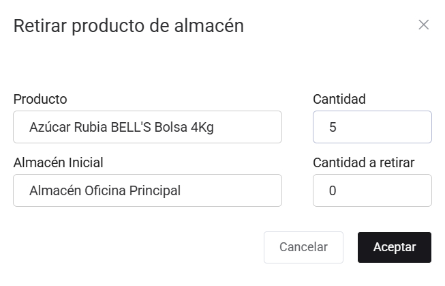This screenshot has width=445, height=286.
Task: Close the Retirar producto dialog
Action: pos(423,25)
